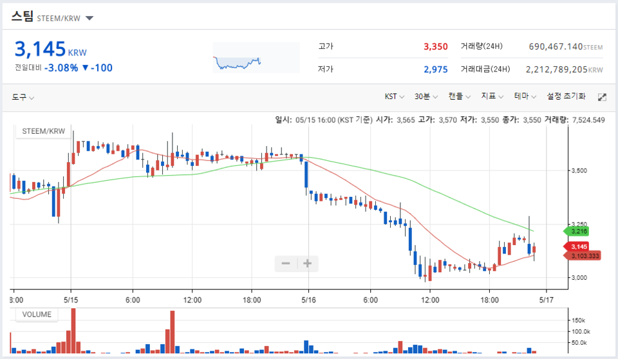Click the 3,000 price axis label
Image resolution: width=618 pixels, height=359 pixels.
point(579,278)
